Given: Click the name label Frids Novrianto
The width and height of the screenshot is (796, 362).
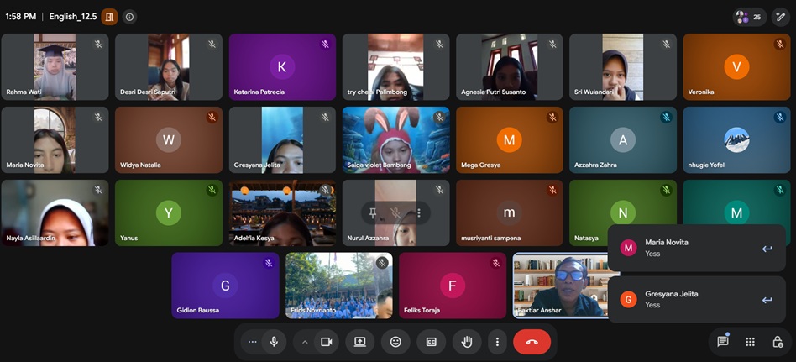Looking at the screenshot, I should coord(315,310).
